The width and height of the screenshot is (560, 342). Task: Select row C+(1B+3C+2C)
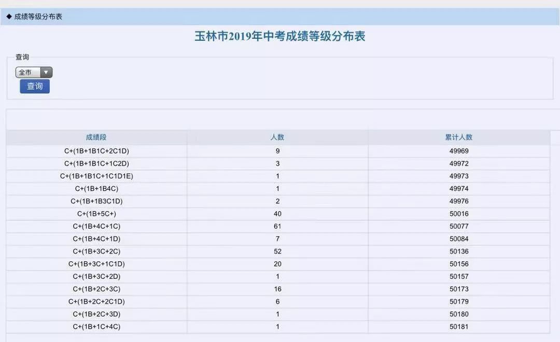pyautogui.click(x=278, y=251)
